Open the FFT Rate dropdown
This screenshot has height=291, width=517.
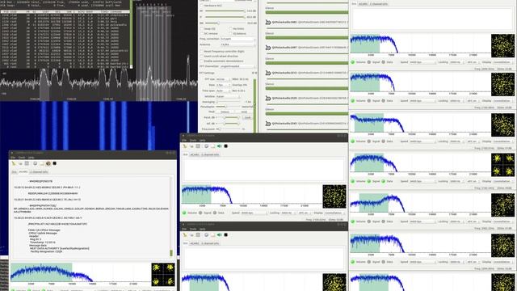[223, 85]
